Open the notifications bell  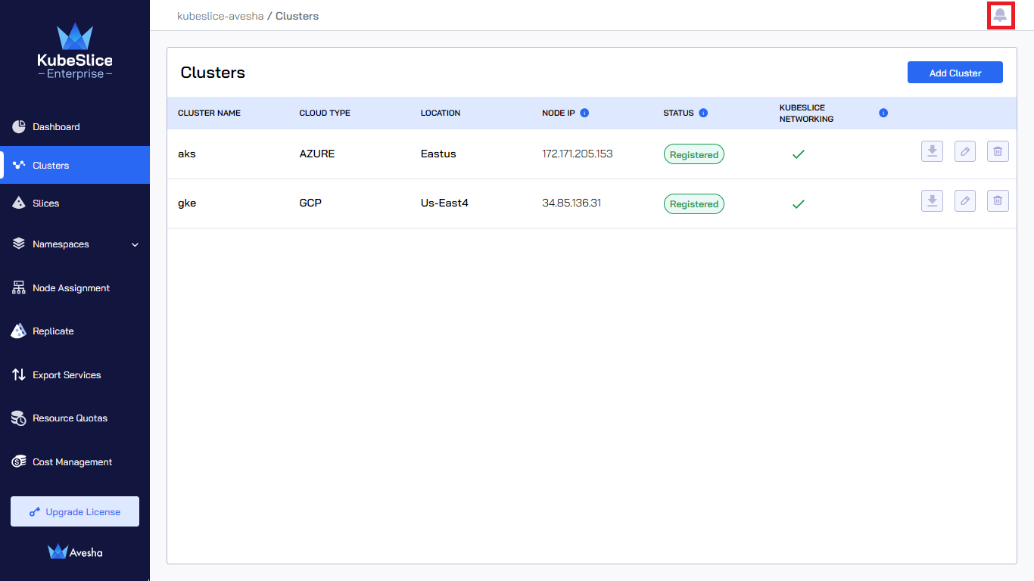(1000, 15)
